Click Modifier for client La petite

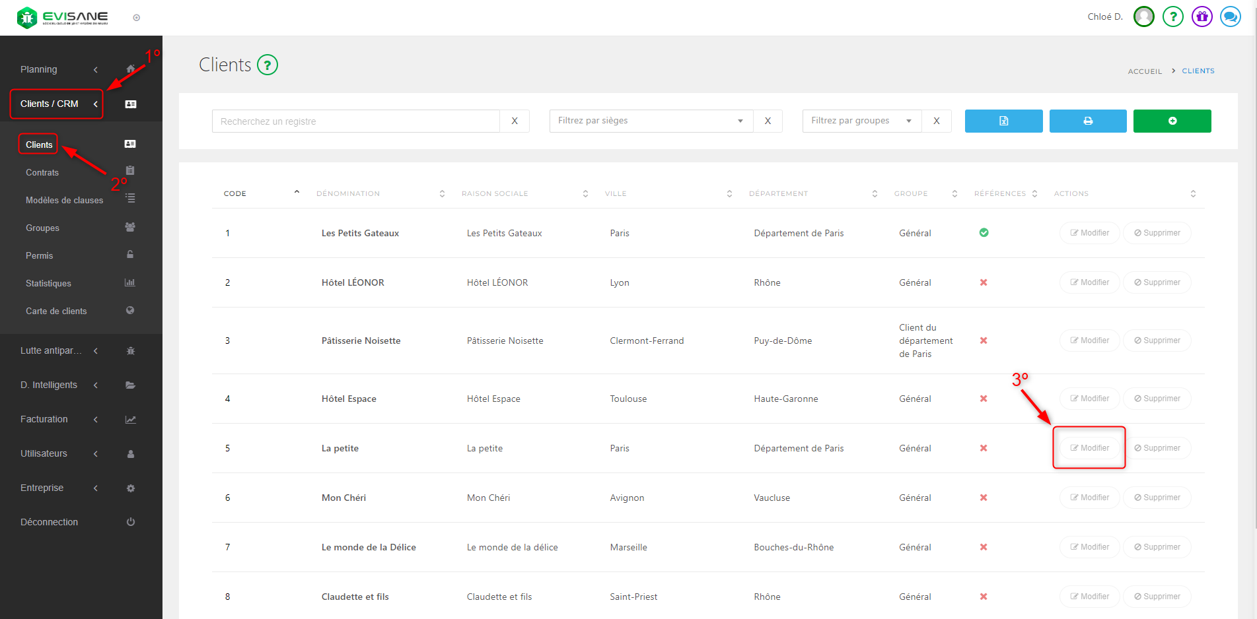click(x=1089, y=448)
